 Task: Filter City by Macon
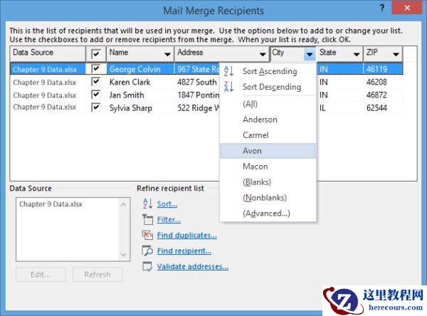(x=268, y=166)
